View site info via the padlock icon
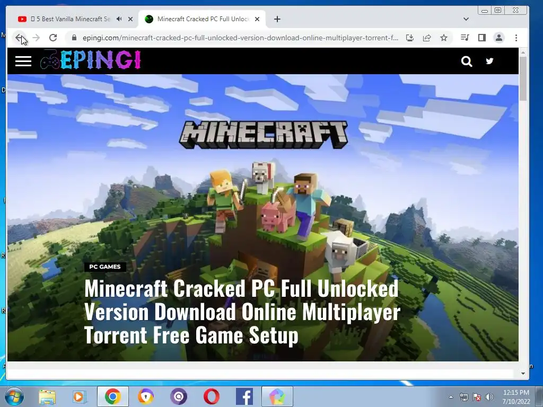The width and height of the screenshot is (543, 407). (x=74, y=38)
